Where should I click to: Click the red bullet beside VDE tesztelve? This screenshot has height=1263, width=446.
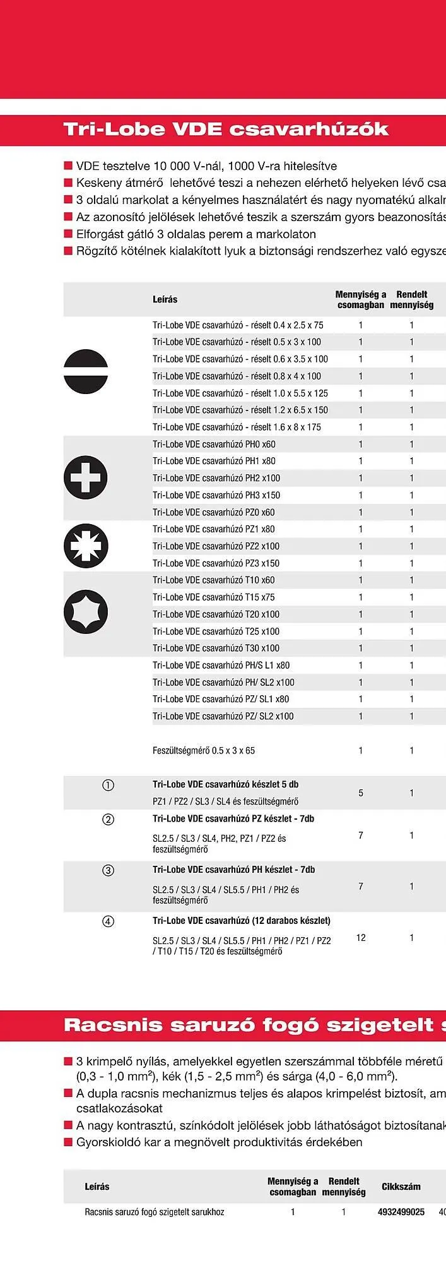click(x=68, y=166)
